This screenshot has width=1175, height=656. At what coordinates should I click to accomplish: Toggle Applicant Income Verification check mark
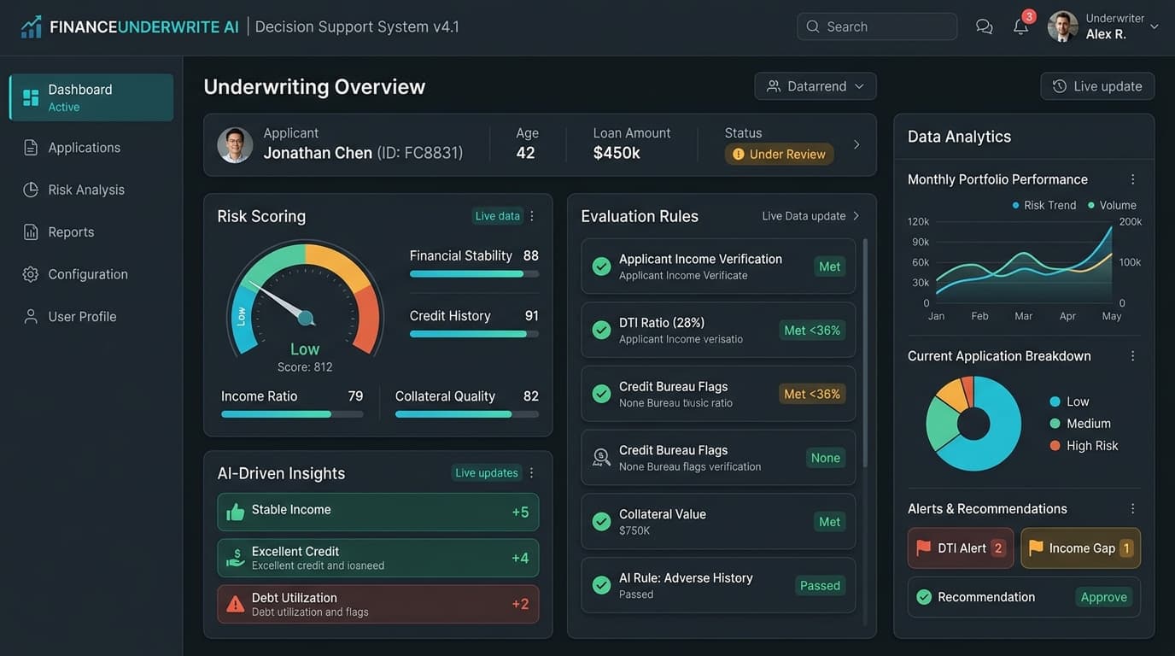point(601,266)
